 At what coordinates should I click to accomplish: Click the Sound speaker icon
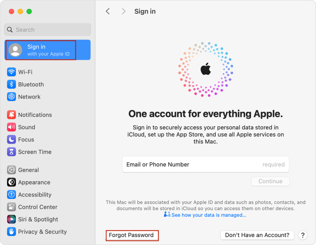tap(12, 127)
